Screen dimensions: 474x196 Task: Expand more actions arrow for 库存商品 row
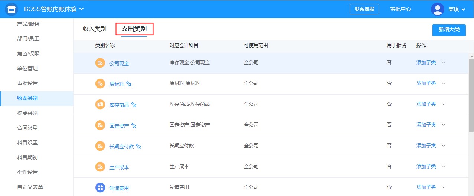tap(444, 104)
